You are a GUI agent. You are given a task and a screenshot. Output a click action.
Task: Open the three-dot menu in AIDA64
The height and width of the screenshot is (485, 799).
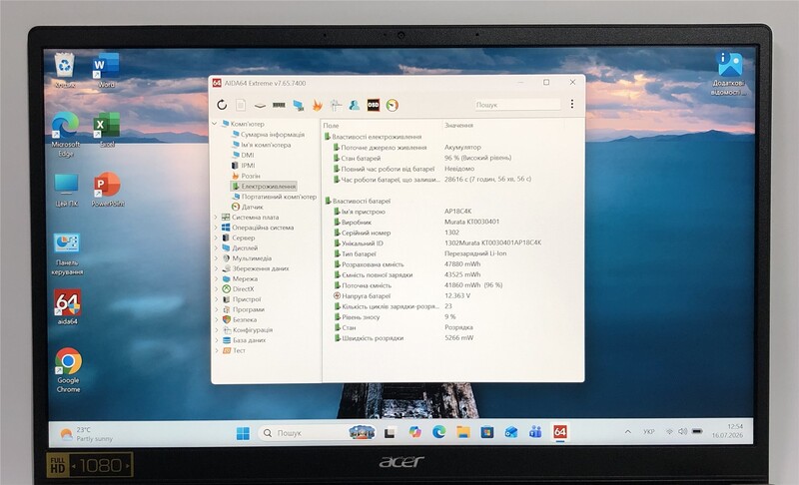coord(572,104)
